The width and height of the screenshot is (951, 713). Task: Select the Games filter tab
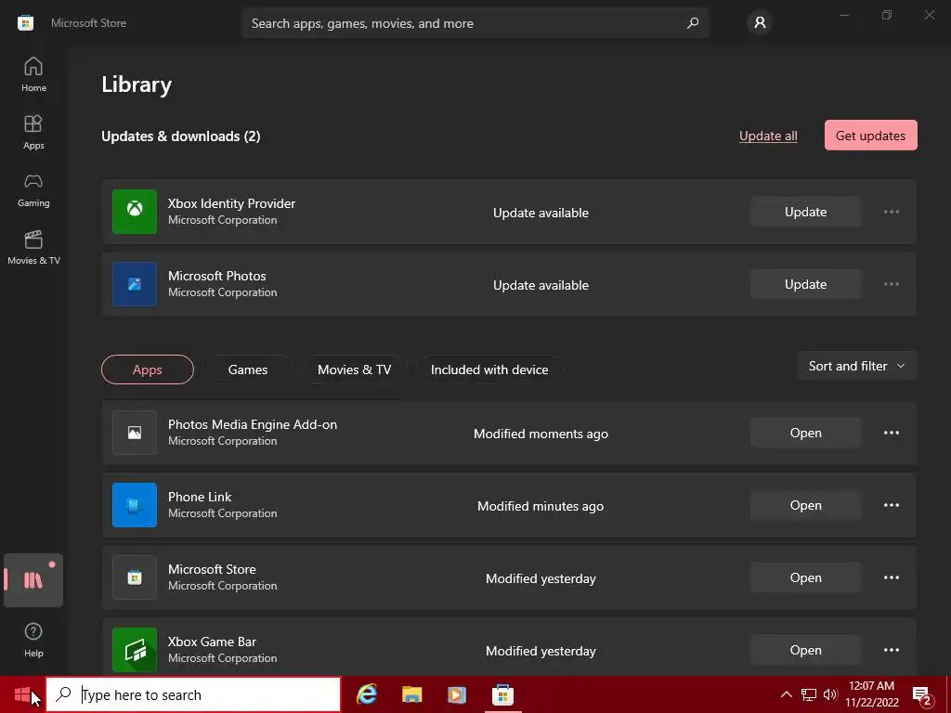(x=247, y=369)
